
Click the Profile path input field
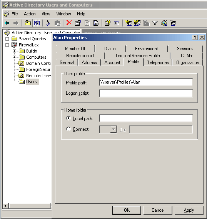point(146,82)
